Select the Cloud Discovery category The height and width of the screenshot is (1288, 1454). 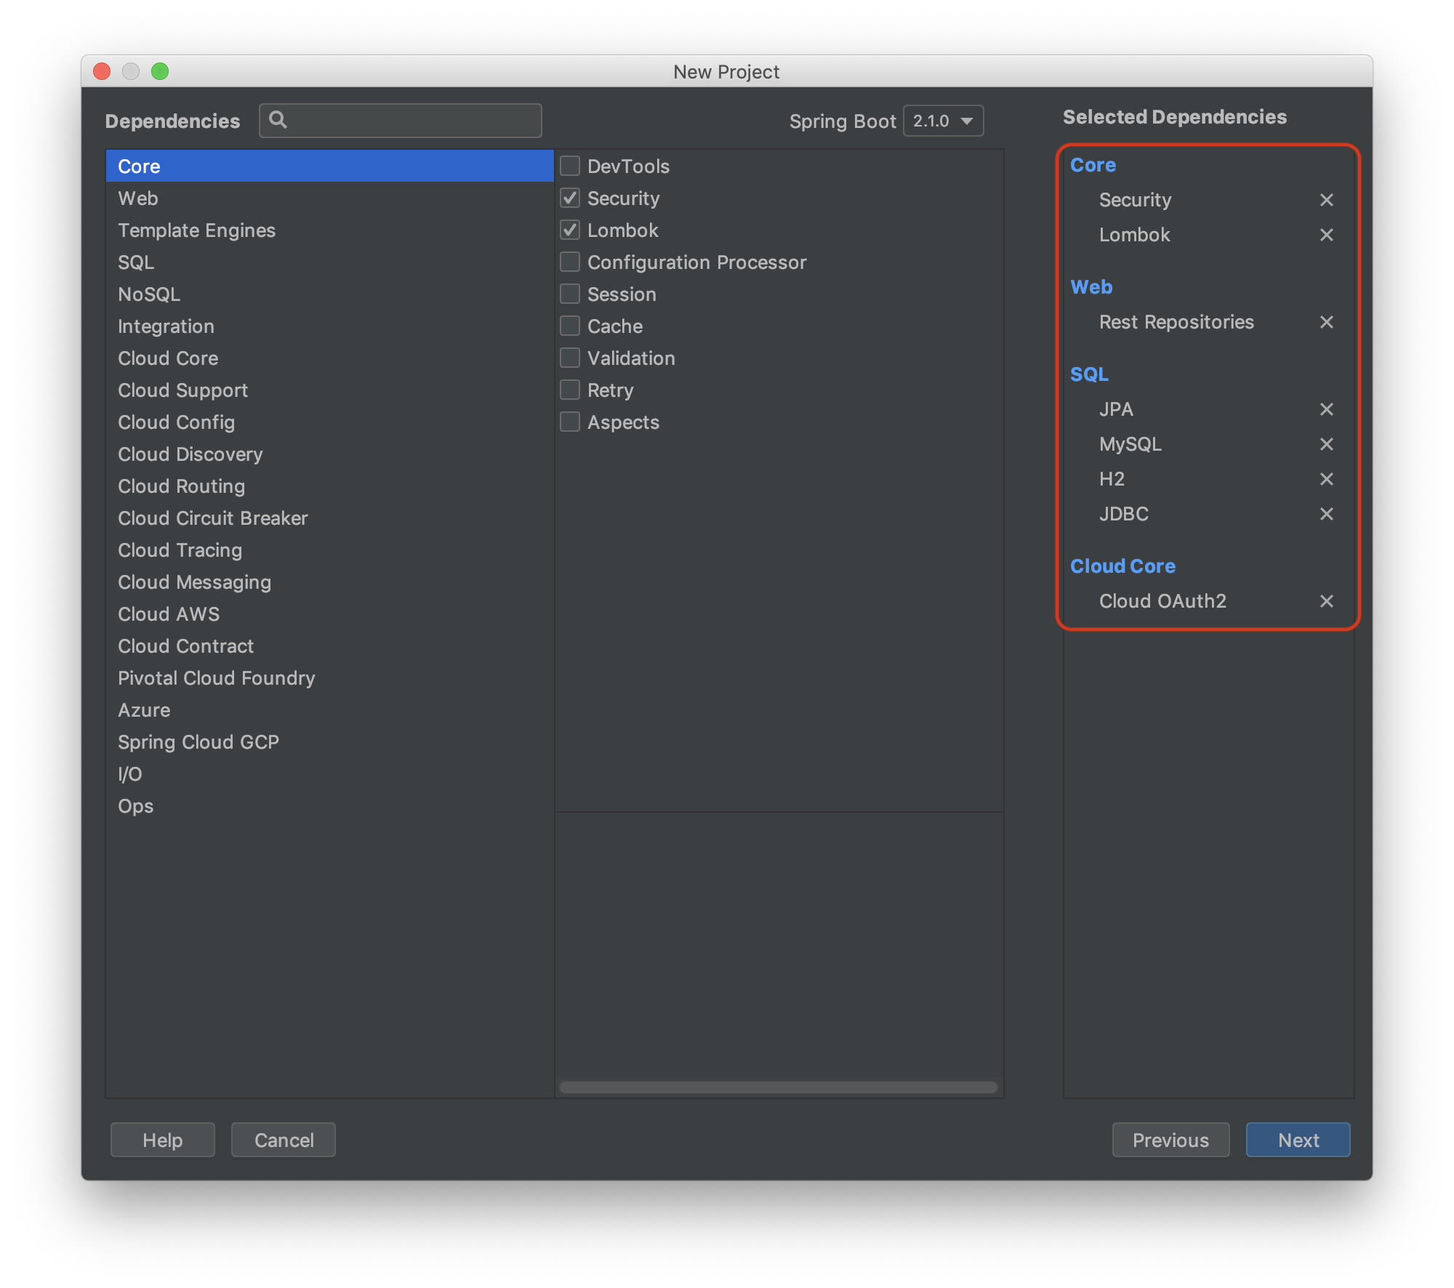click(329, 454)
